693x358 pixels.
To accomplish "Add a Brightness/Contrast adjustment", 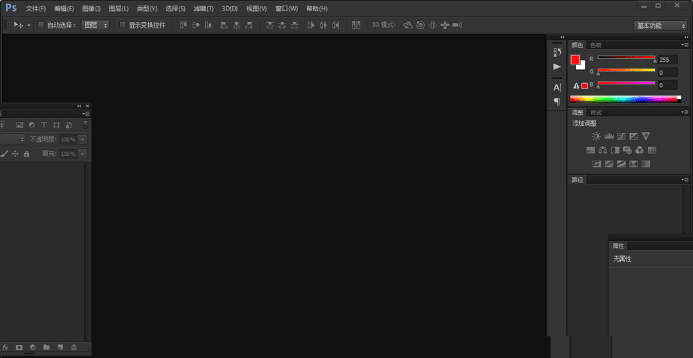I will 596,136.
